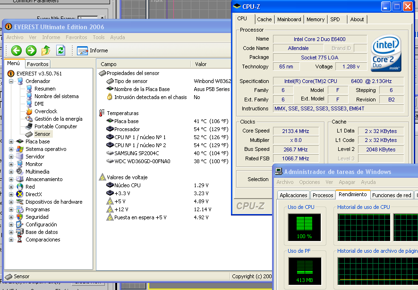The width and height of the screenshot is (418, 290).
Task: Open the Apagar menu in Task Manager
Action: pyautogui.click(x=347, y=182)
